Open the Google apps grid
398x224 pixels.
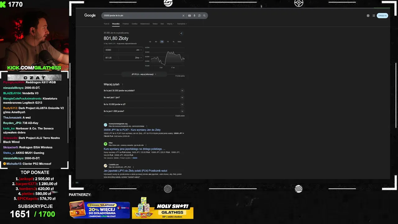tap(374, 16)
